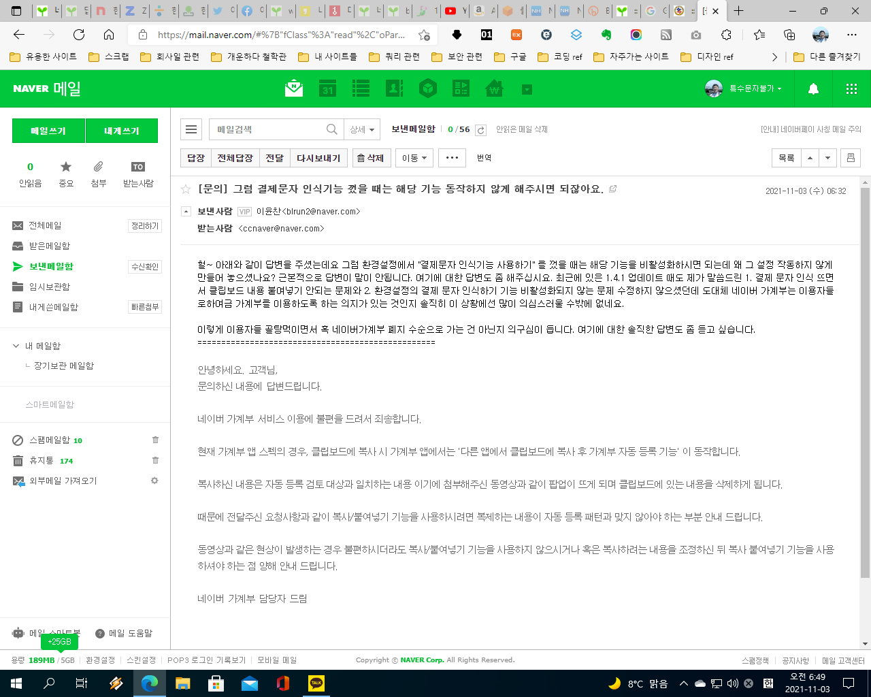
Task: Open 스마트메일함 section
Action: [50, 404]
